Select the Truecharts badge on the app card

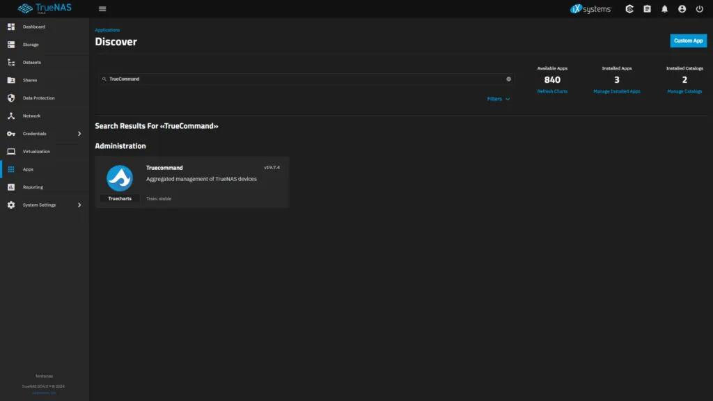click(119, 198)
